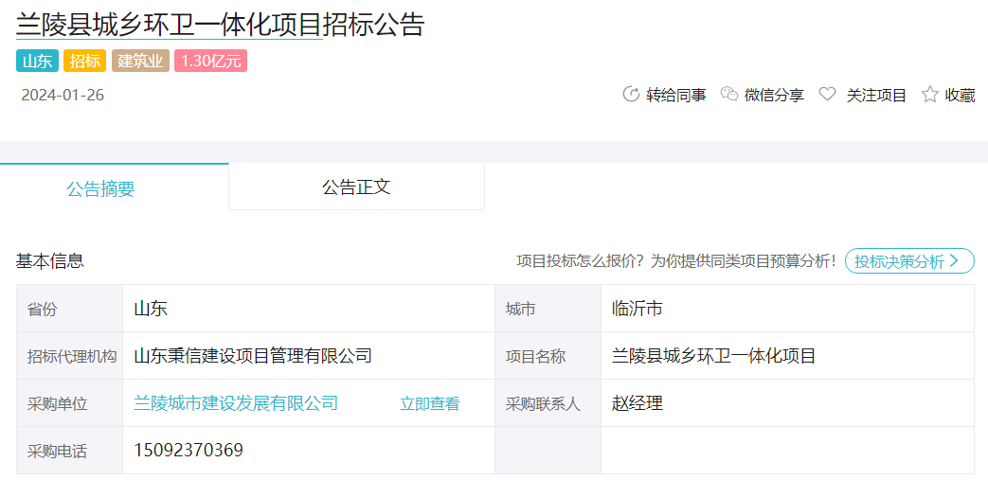Click the forward-to-colleague arrow icon
Screen dimensions: 988x480
(x=631, y=95)
